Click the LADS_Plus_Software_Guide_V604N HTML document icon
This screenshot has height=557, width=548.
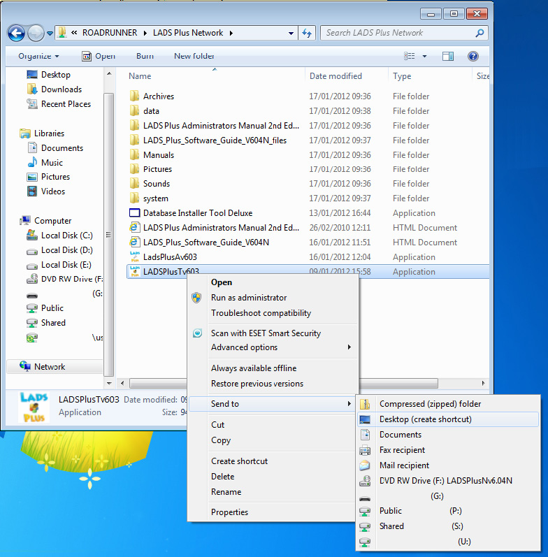coord(134,242)
